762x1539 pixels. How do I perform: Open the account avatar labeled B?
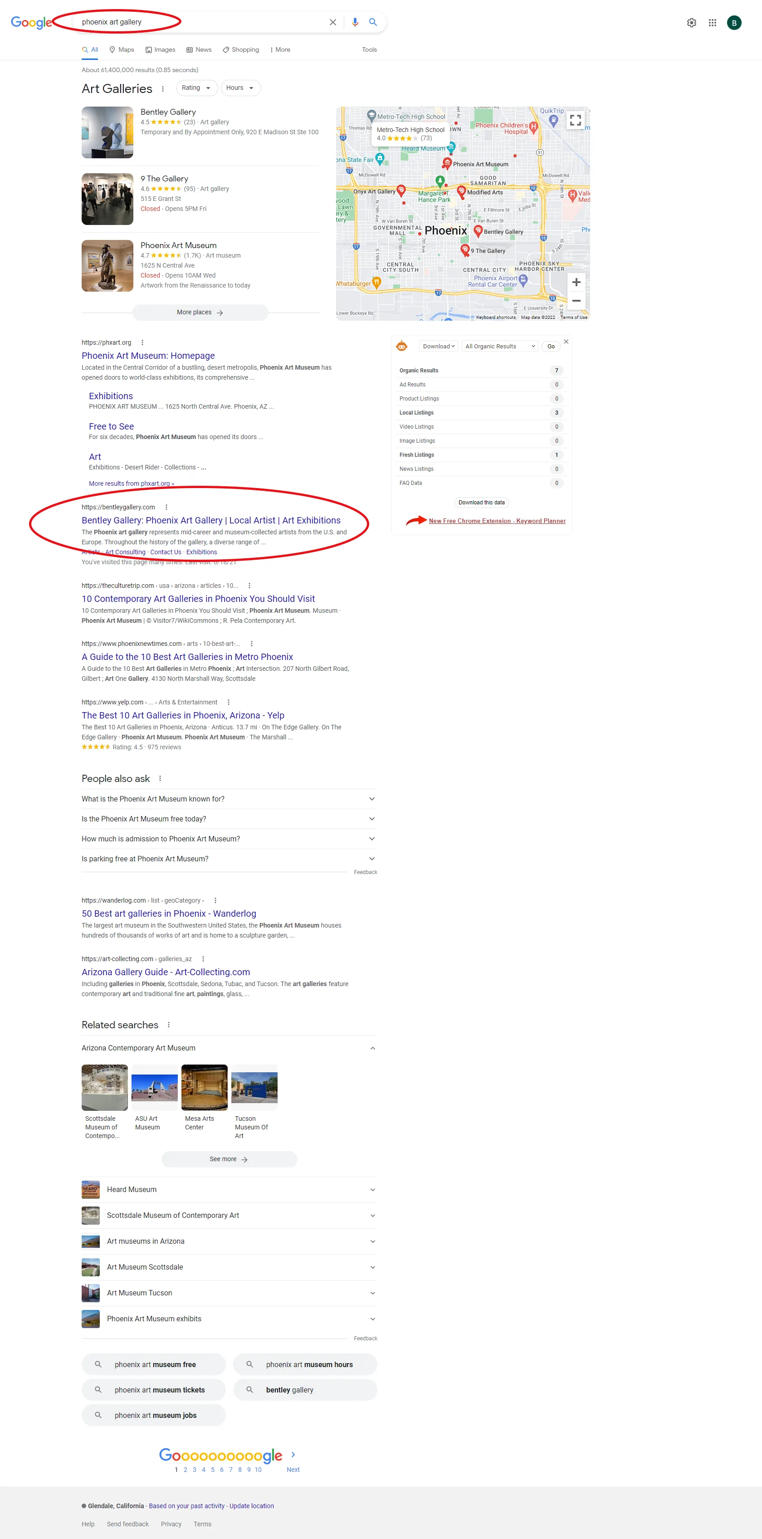tap(734, 23)
